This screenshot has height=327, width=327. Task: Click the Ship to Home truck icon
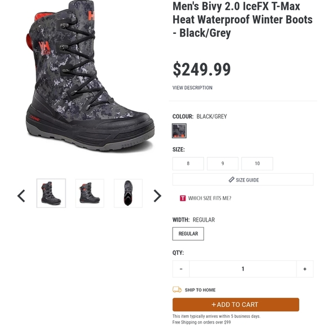coord(177,290)
